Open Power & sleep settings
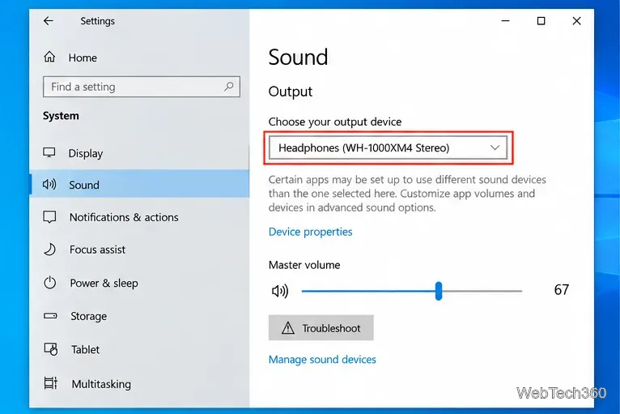This screenshot has width=620, height=414. 139,283
